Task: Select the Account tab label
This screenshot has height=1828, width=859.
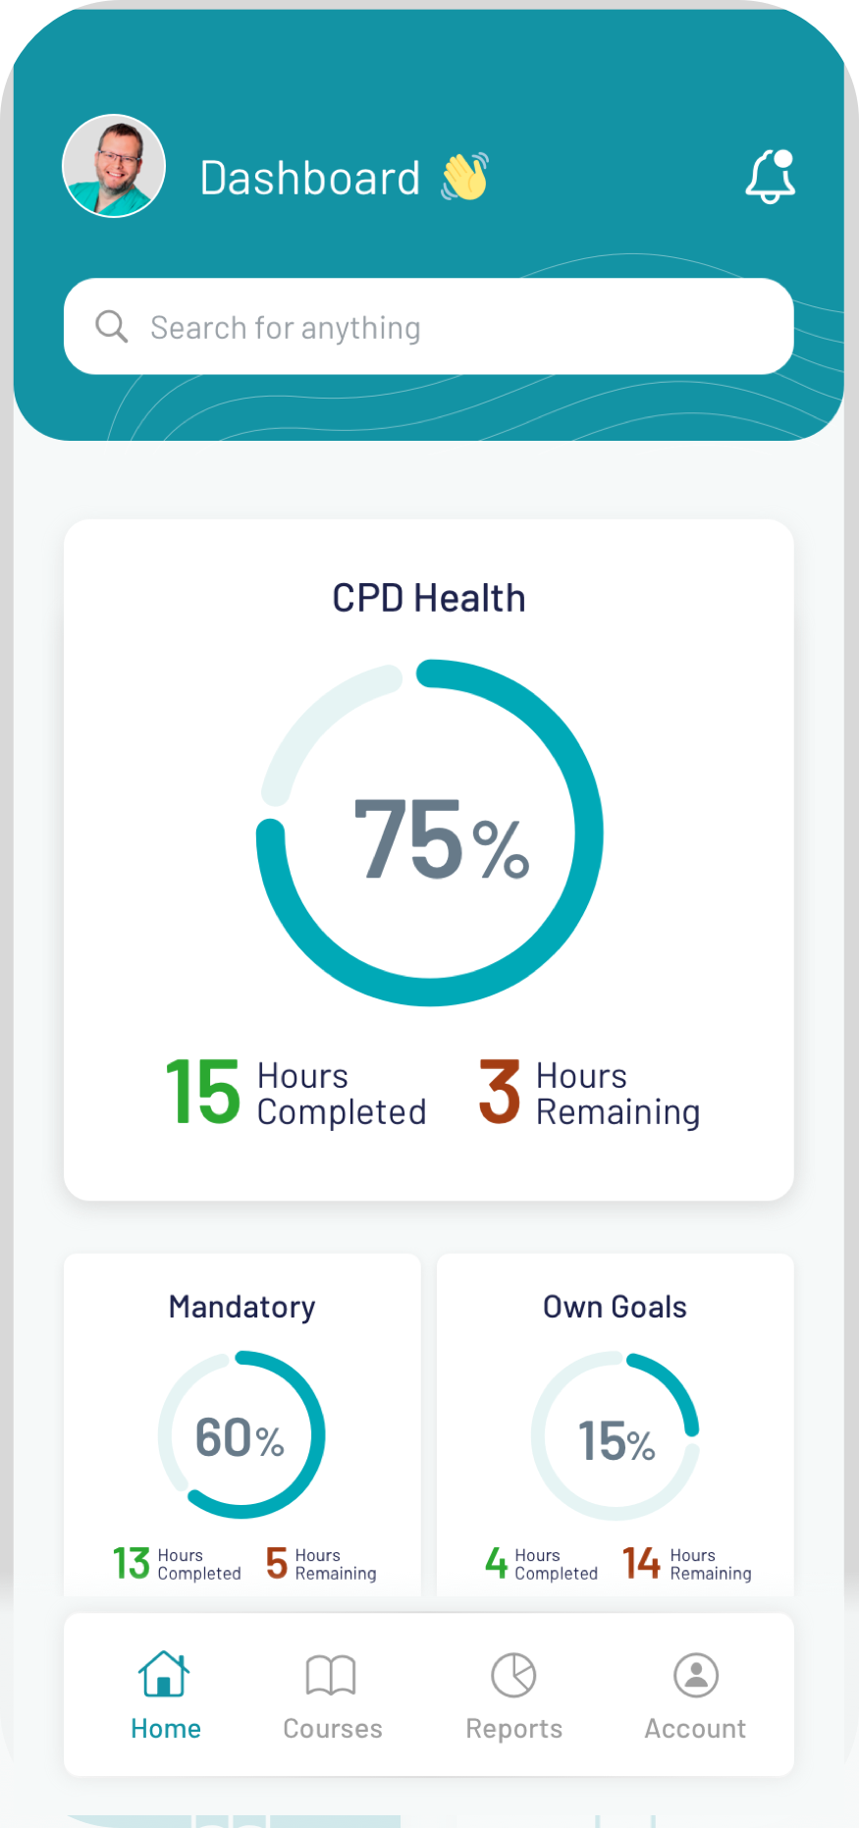Action: 695,1729
